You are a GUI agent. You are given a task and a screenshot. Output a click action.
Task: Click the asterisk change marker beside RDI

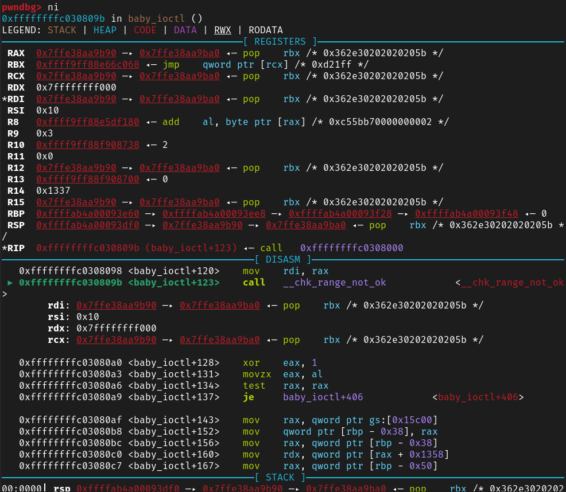pos(5,99)
